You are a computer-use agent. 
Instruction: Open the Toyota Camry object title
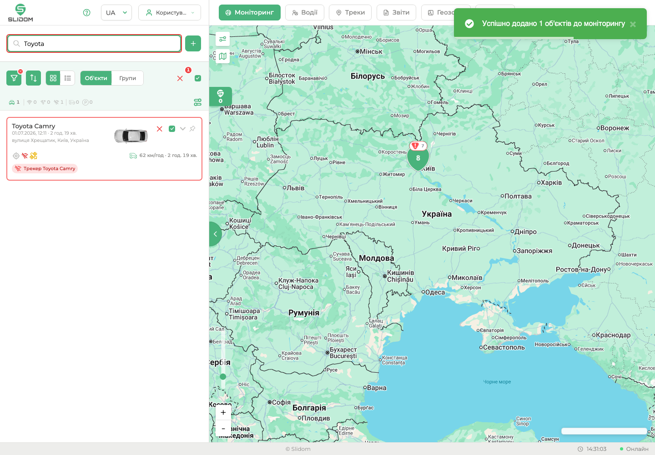point(34,126)
